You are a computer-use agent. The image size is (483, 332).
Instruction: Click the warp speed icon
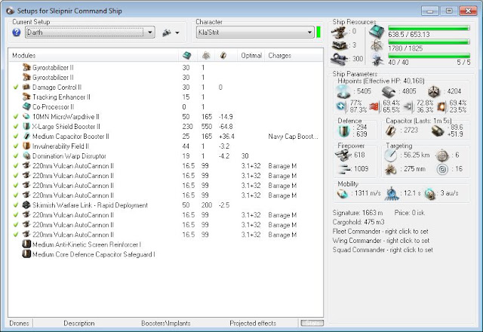[x=429, y=193]
